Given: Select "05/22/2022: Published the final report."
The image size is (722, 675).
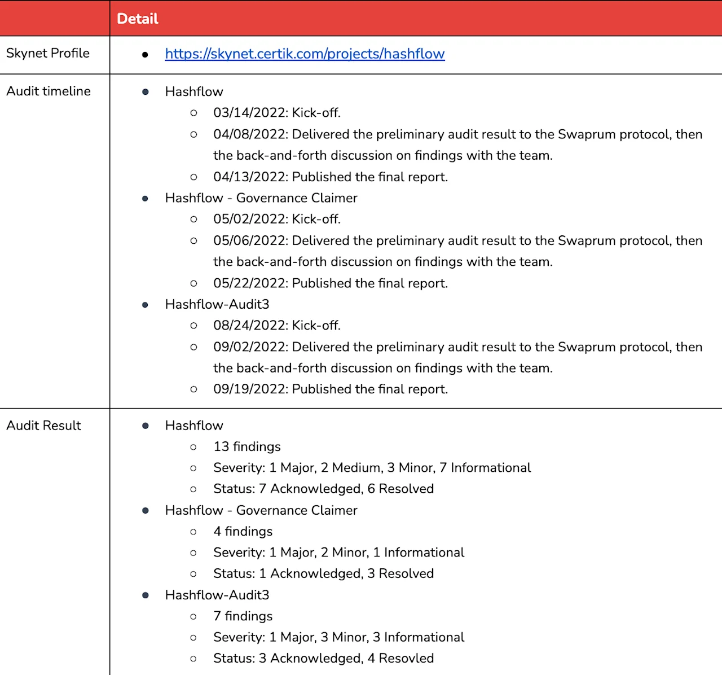Looking at the screenshot, I should point(331,283).
